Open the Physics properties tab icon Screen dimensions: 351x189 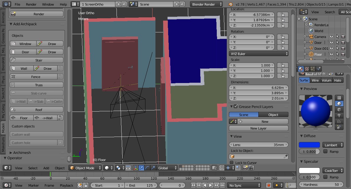318,69
